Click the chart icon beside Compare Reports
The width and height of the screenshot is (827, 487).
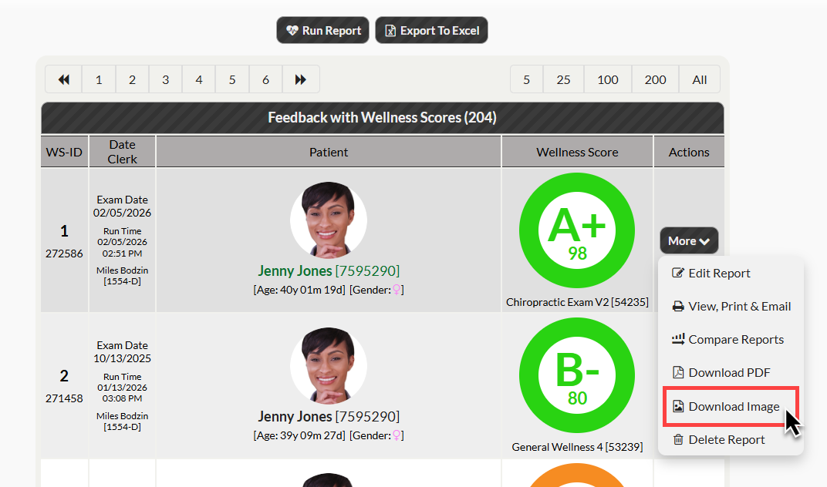point(678,339)
